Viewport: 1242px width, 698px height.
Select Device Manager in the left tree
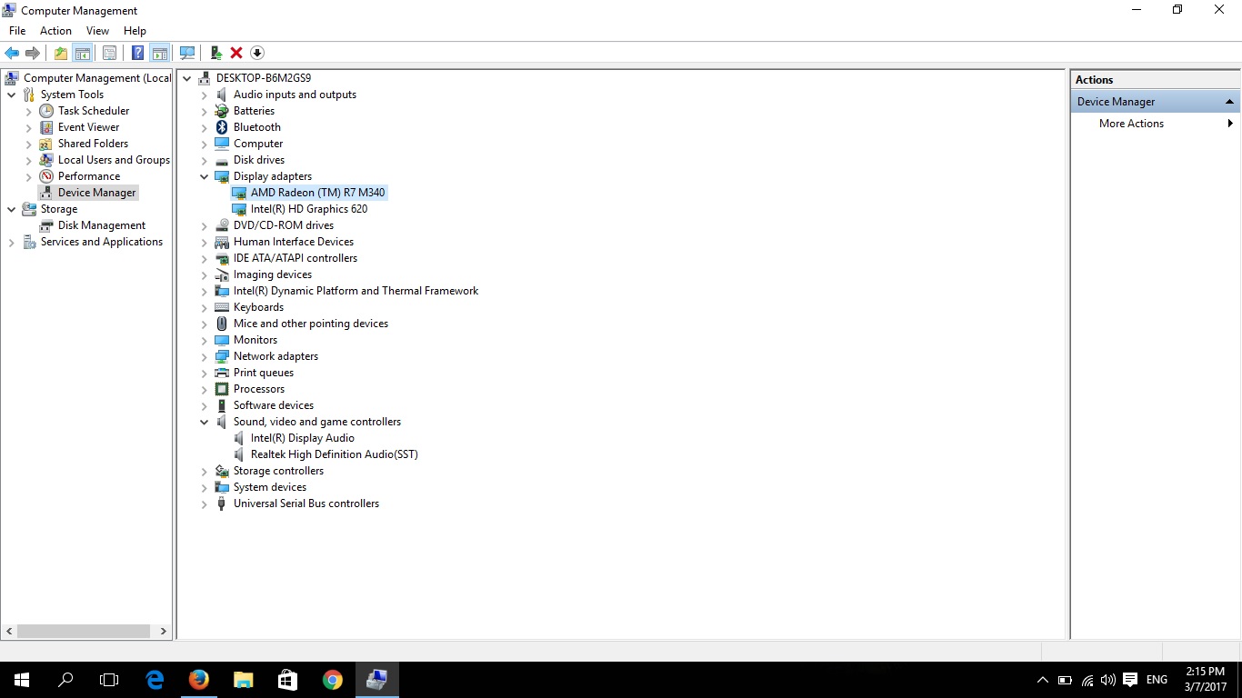pyautogui.click(x=97, y=193)
